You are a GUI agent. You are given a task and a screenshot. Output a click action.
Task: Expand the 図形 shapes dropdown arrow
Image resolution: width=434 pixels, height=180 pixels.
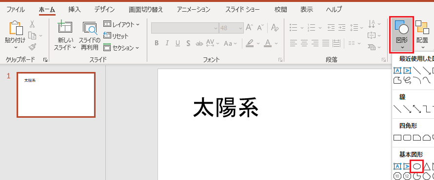pyautogui.click(x=402, y=47)
